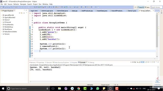Viewport: 163px width, 91px height.
Task: Open the Source menu
Action: [10, 4]
